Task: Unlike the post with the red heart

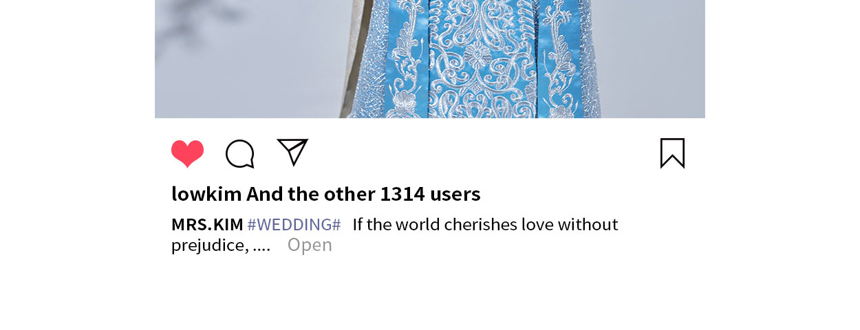Action: 187,153
